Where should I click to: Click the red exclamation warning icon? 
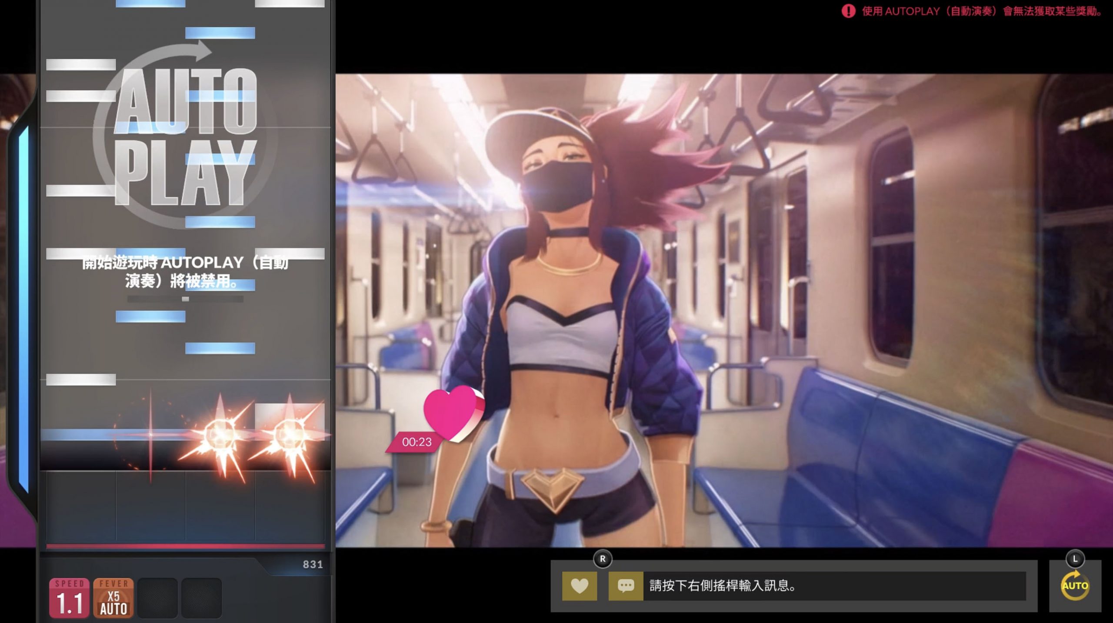click(x=848, y=11)
